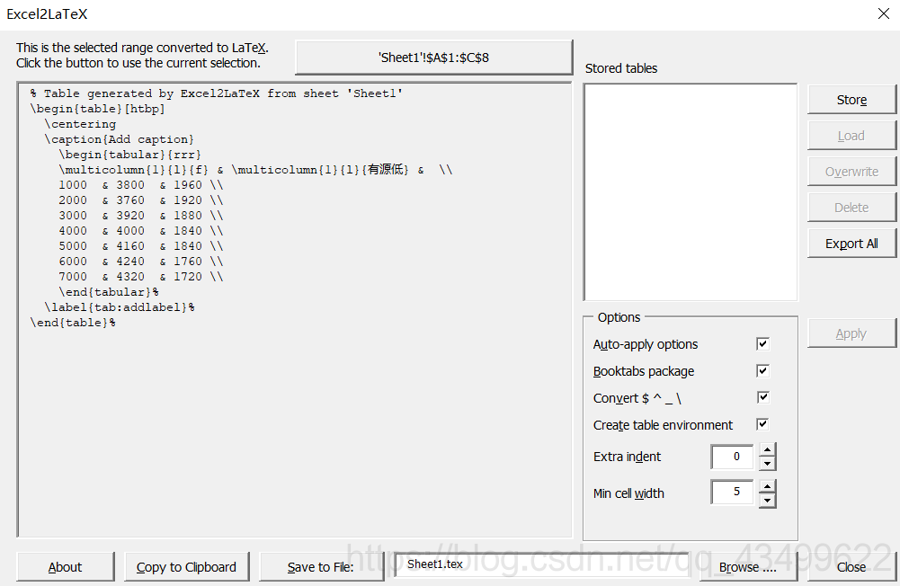Open the About dialog
900x586 pixels.
(x=66, y=567)
